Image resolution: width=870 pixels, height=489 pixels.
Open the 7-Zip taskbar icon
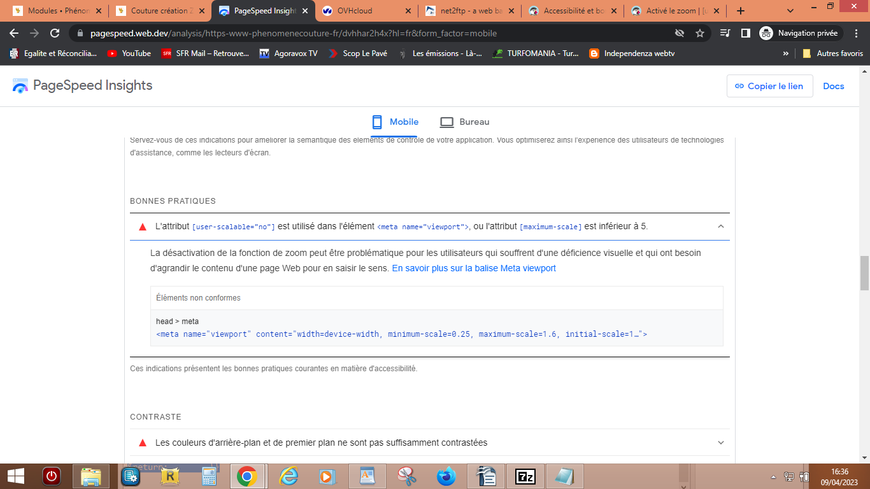coord(526,476)
